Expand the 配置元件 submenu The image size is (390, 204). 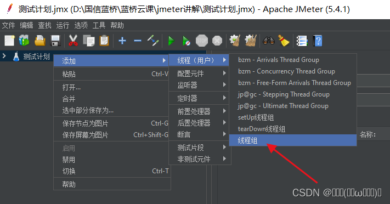(199, 73)
